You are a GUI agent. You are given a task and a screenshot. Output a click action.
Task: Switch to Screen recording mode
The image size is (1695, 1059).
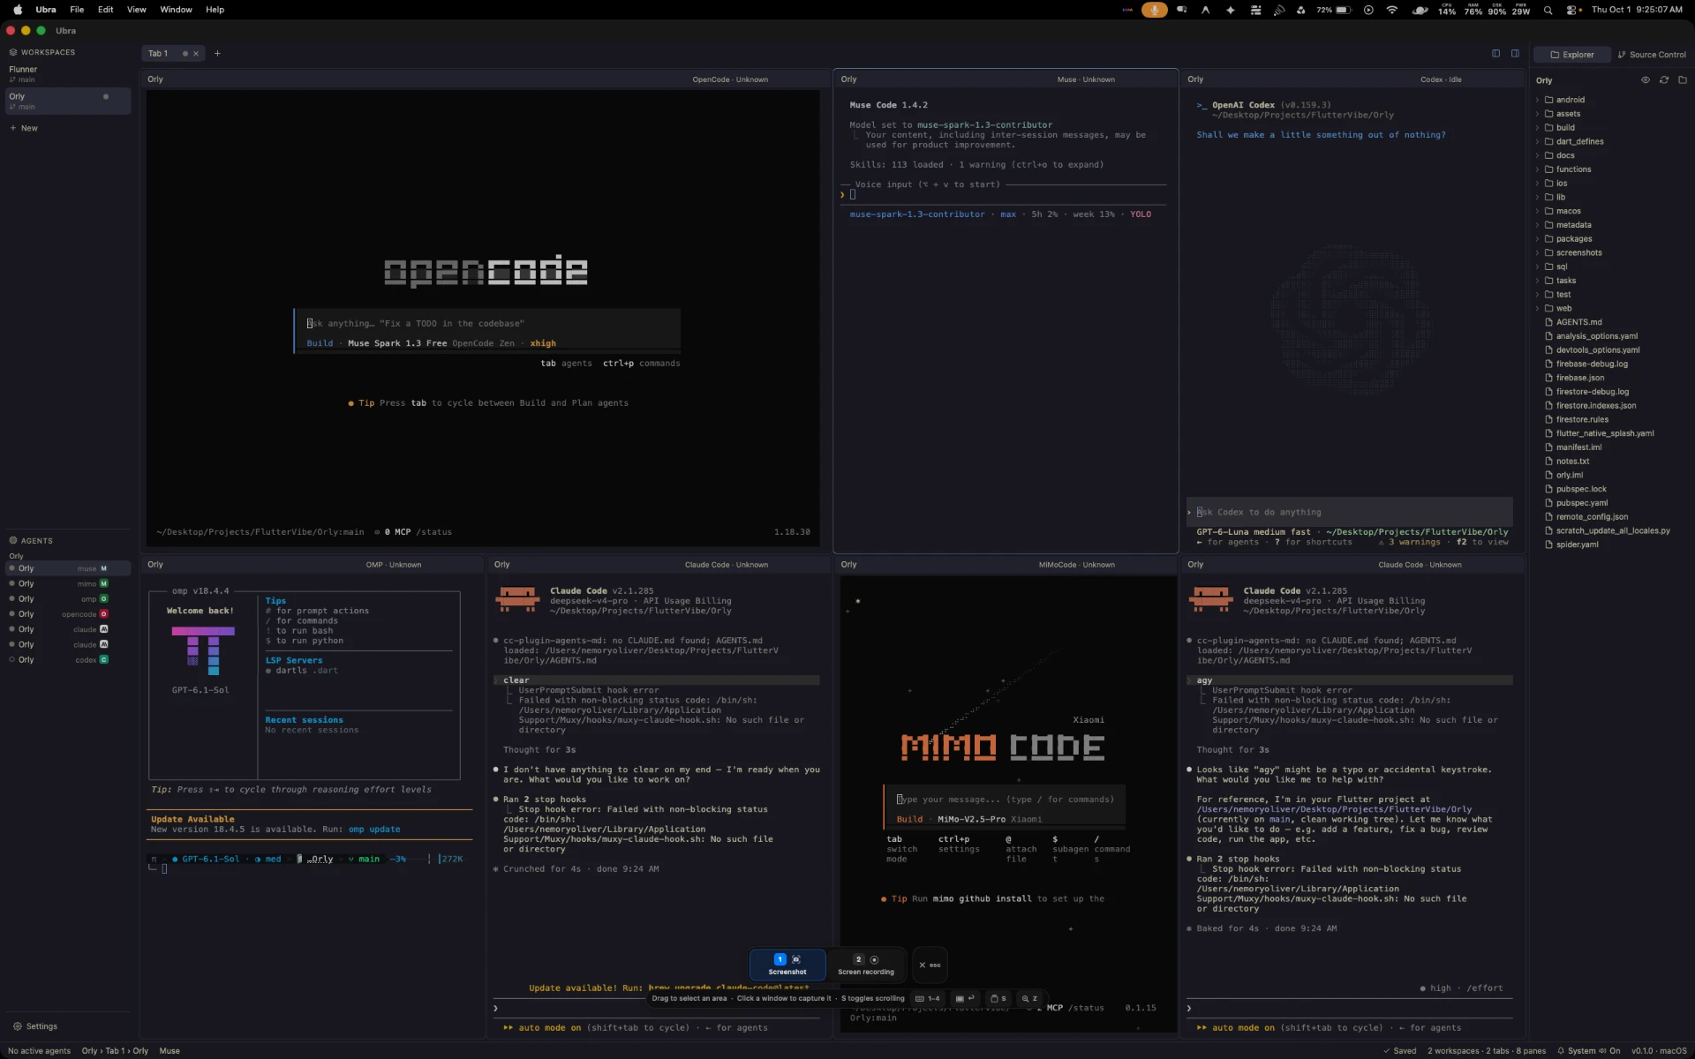tap(866, 965)
